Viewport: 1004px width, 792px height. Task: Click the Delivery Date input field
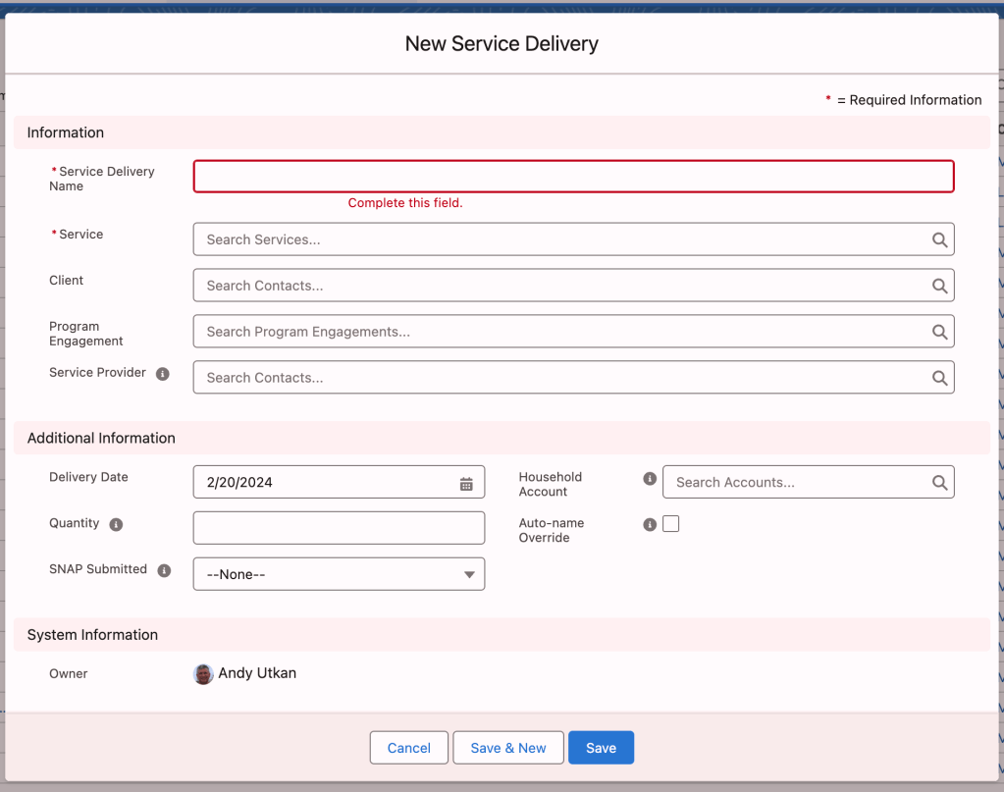pos(339,482)
